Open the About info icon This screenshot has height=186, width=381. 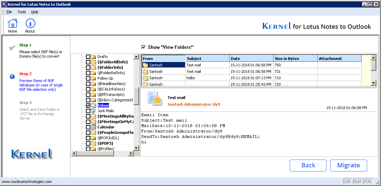click(x=30, y=25)
